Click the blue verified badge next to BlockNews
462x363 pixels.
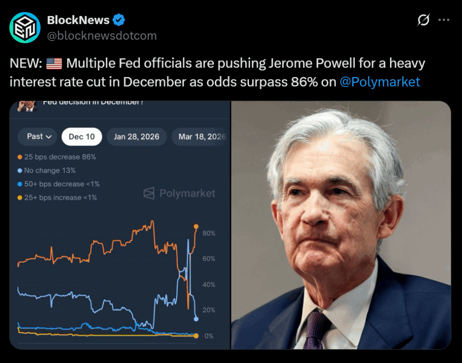click(x=119, y=19)
